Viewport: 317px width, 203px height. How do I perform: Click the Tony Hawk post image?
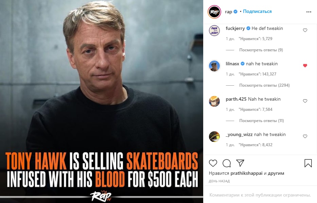[102, 85]
